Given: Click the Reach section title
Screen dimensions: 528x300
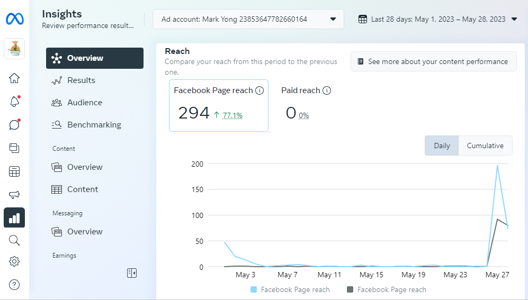Looking at the screenshot, I should coord(177,51).
